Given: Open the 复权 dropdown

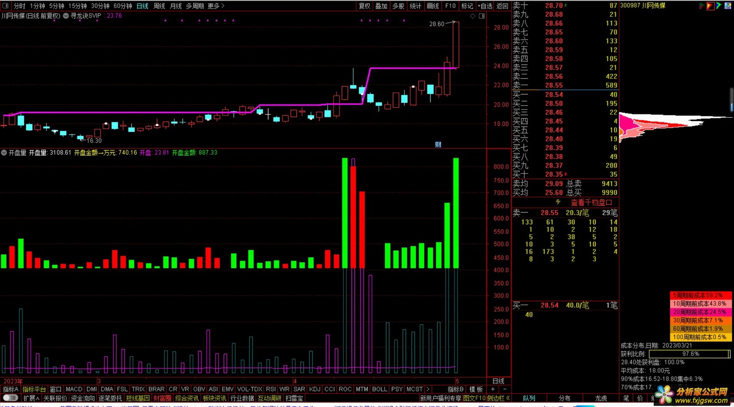Looking at the screenshot, I should [x=364, y=6].
